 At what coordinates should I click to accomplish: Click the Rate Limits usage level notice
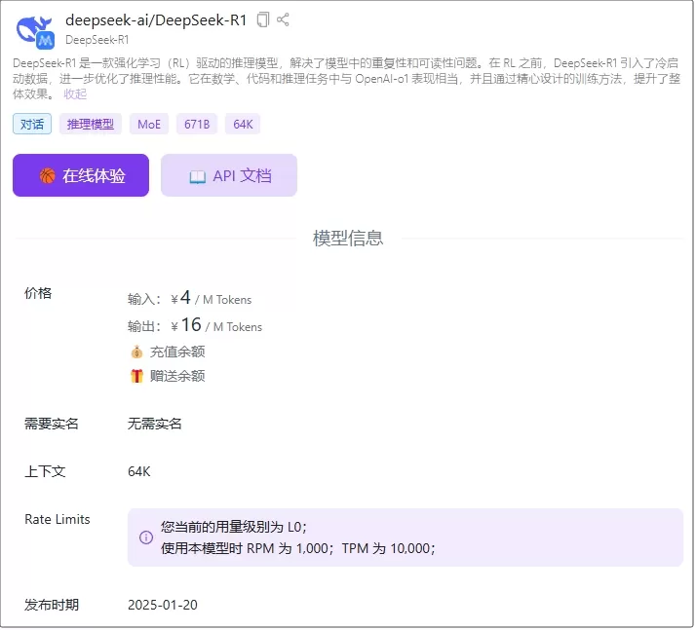pos(406,537)
